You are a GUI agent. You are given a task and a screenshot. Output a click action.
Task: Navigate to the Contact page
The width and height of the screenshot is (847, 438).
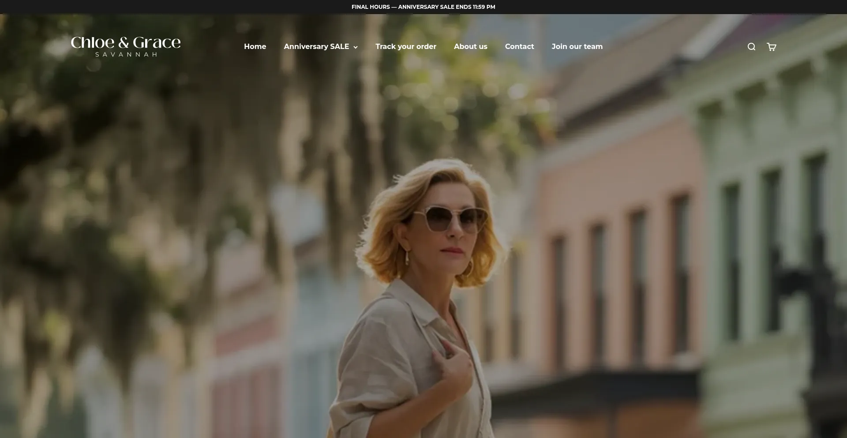tap(519, 46)
